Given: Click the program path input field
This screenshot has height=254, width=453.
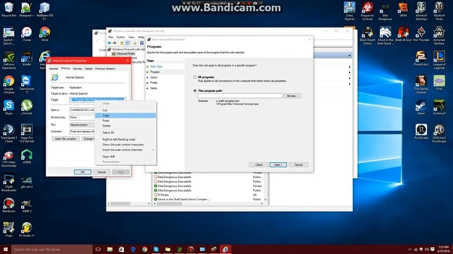Looking at the screenshot, I should (x=240, y=96).
